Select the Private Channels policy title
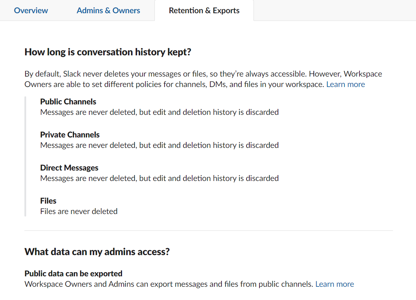 [x=70, y=135]
